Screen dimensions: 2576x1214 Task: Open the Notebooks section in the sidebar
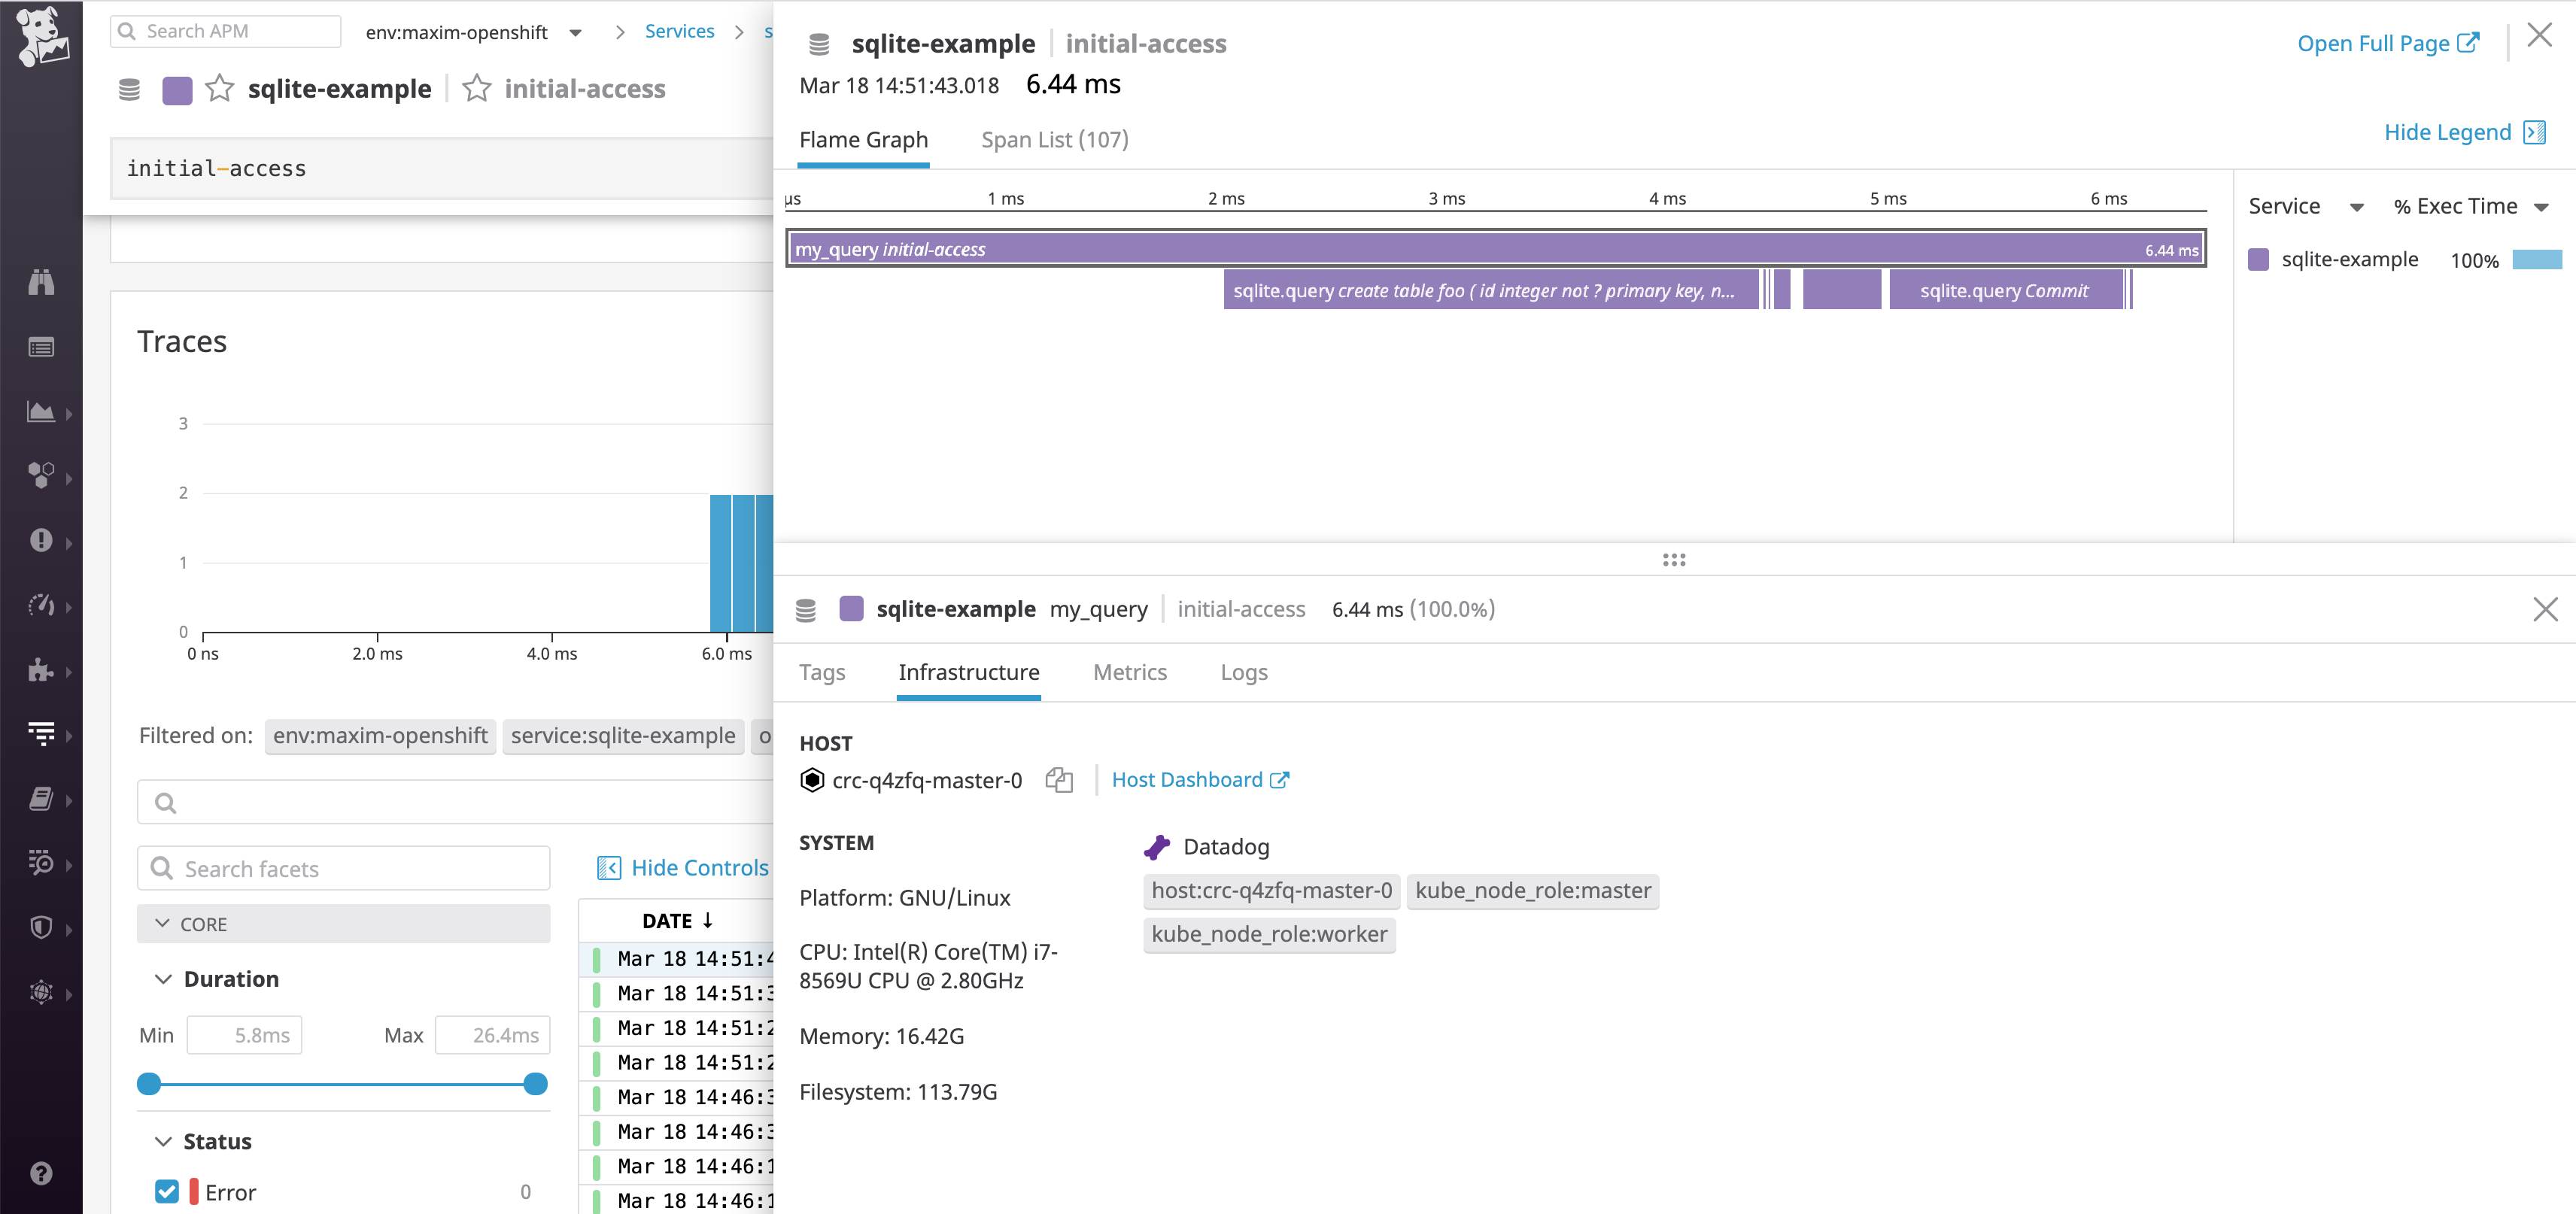41,799
